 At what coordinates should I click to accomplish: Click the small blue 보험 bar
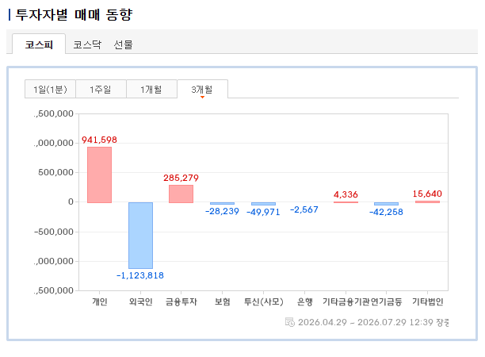[222, 203]
